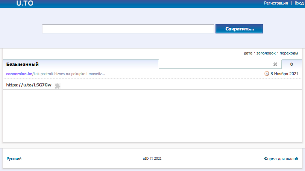Open click counter showing 0
Image resolution: width=305 pixels, height=171 pixels.
tap(291, 64)
